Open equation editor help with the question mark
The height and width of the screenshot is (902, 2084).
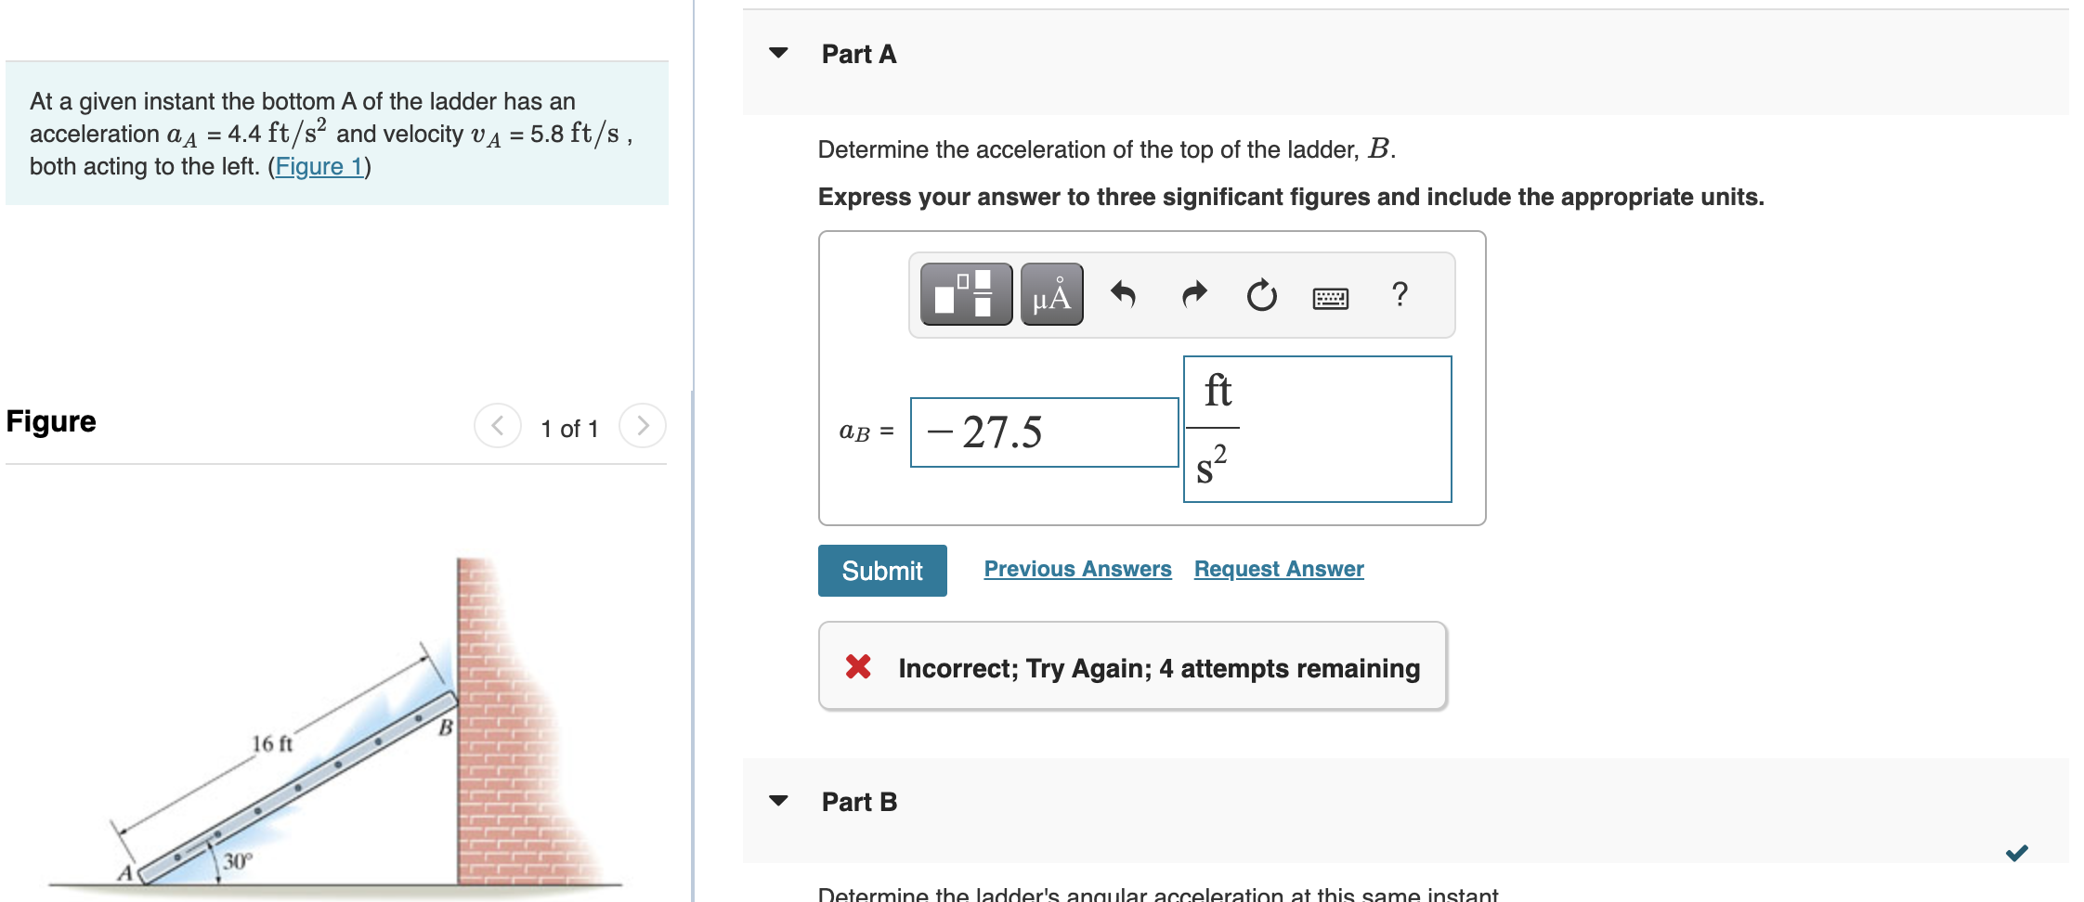[1399, 295]
